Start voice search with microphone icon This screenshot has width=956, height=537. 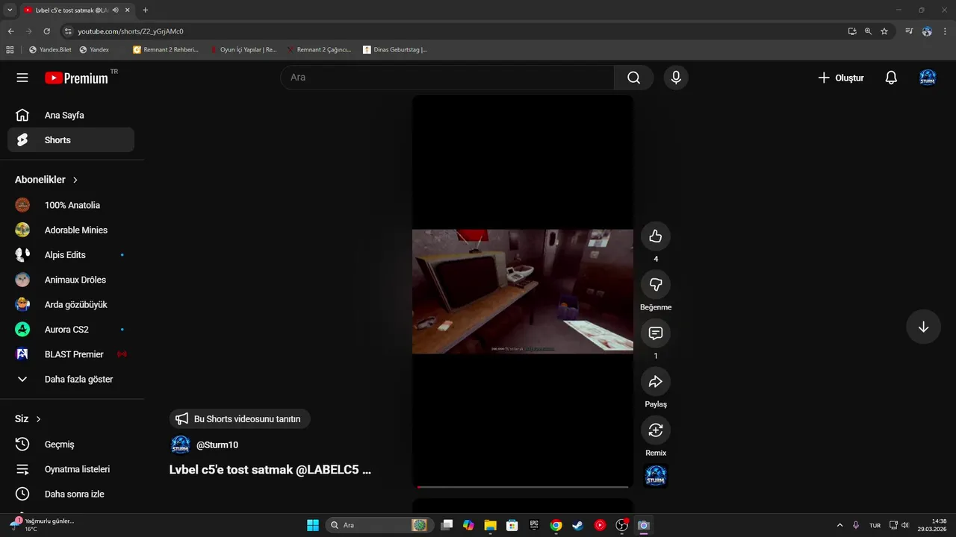676,78
